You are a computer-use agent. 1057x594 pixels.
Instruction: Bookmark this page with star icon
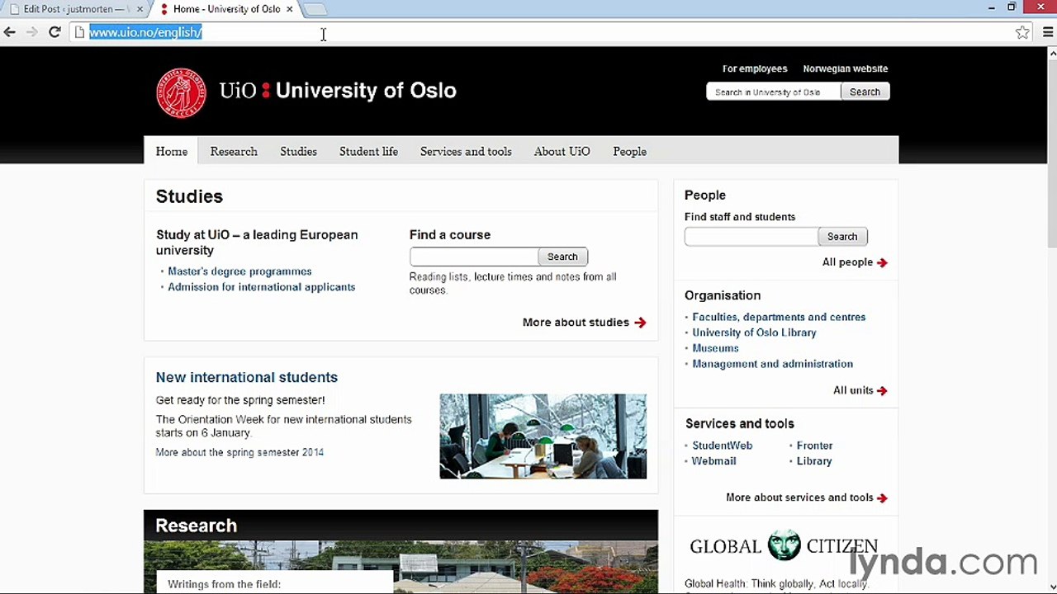point(1022,32)
